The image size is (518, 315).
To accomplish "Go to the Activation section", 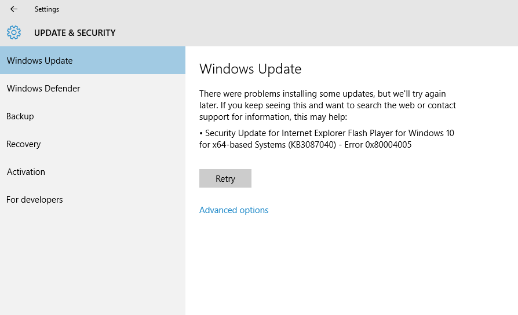I will pos(26,172).
